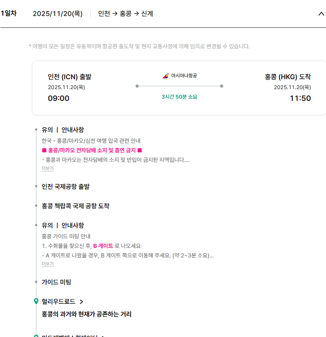Click the pink square before 홍콩/마카오 warning
326x337 pixels.
coord(44,150)
